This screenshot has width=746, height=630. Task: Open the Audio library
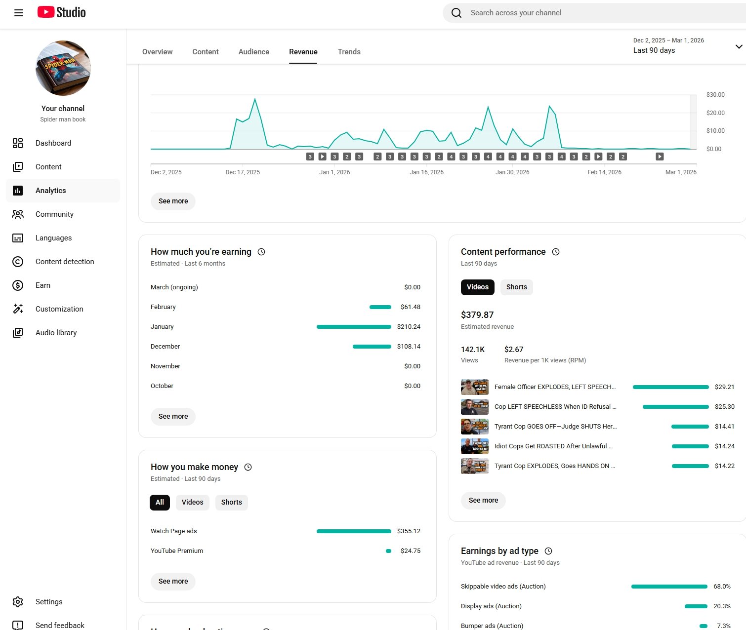click(56, 333)
